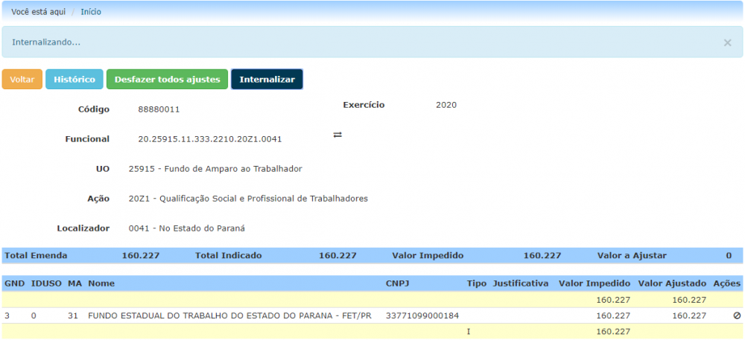Click the Valor Ajustado column header
Image resolution: width=745 pixels, height=340 pixels.
[x=672, y=284]
